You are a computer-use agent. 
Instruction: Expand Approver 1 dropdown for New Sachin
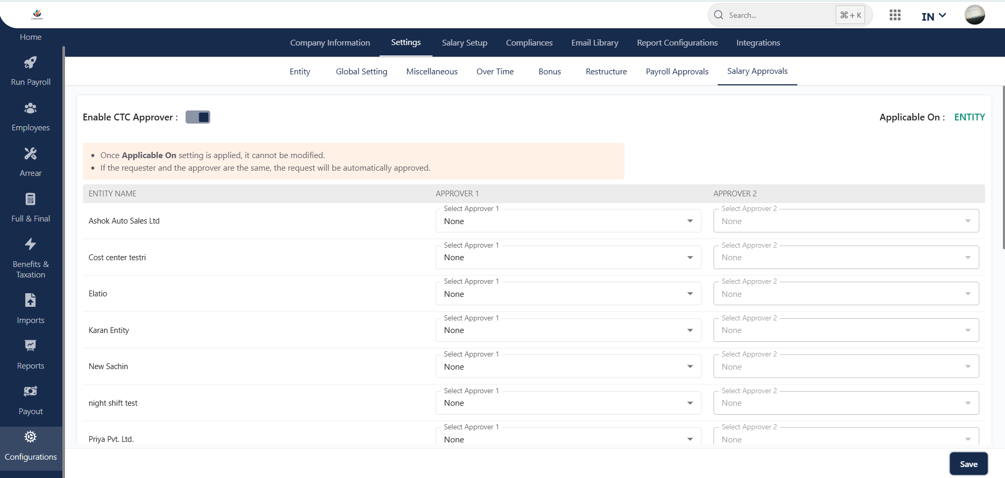point(568,366)
